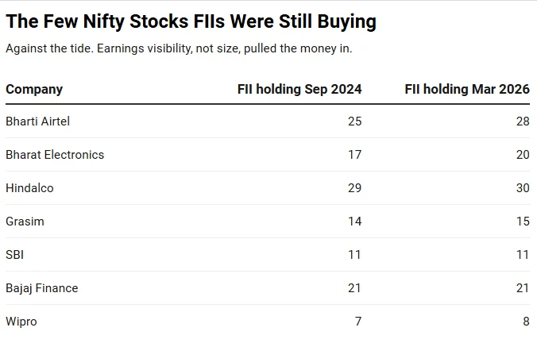Viewport: 537px width, 343px height.
Task: Click the Company column header
Action: coord(34,90)
